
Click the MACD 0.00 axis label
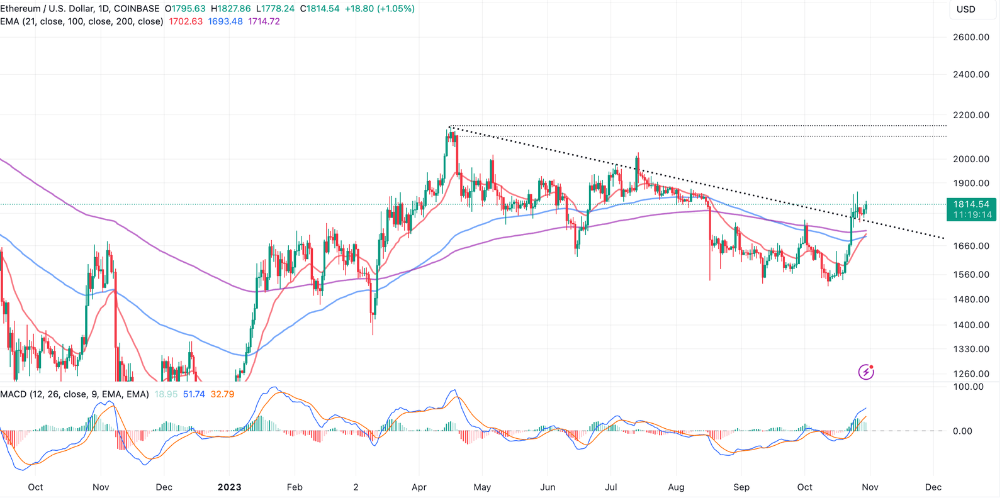[962, 431]
